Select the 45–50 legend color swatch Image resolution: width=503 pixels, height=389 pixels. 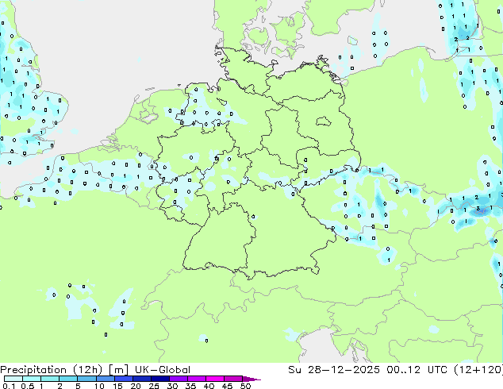point(233,379)
